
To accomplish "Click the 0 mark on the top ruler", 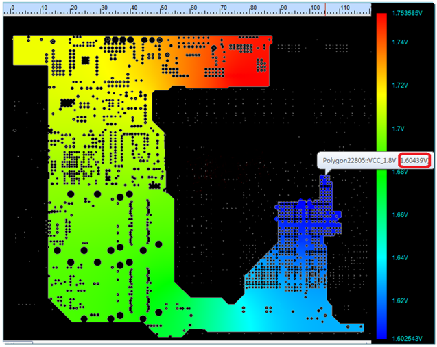I will (x=12, y=8).
